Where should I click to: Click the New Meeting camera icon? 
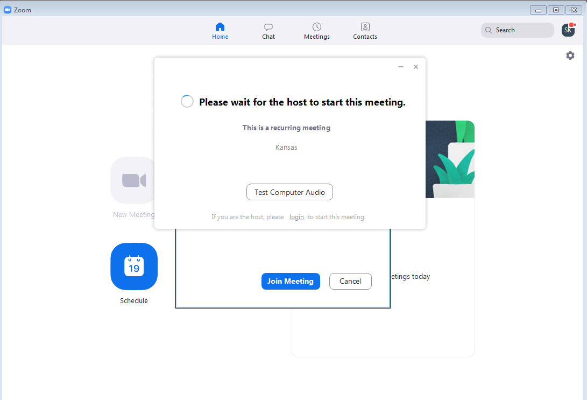[132, 180]
